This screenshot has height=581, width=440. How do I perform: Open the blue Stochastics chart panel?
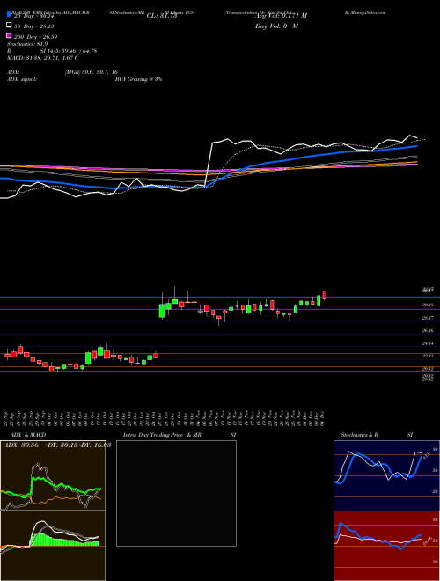point(386,475)
